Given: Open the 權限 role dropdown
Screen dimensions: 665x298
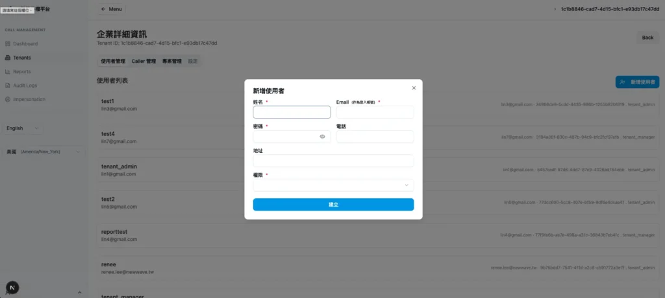Looking at the screenshot, I should click(x=333, y=185).
